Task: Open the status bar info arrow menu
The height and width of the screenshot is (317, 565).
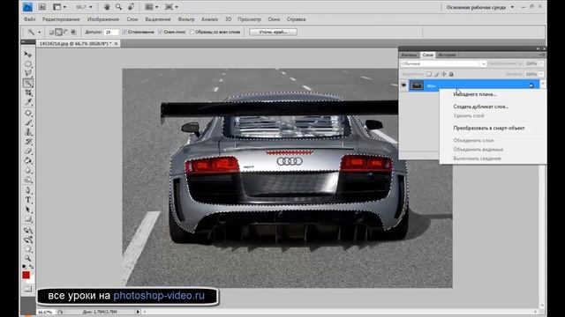Action: point(138,312)
